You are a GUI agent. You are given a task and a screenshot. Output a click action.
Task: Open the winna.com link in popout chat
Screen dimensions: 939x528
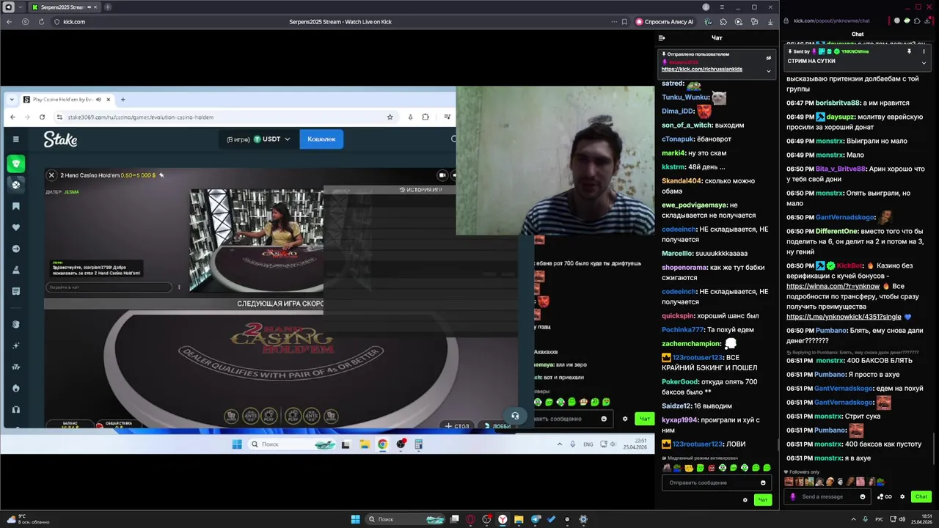click(833, 286)
